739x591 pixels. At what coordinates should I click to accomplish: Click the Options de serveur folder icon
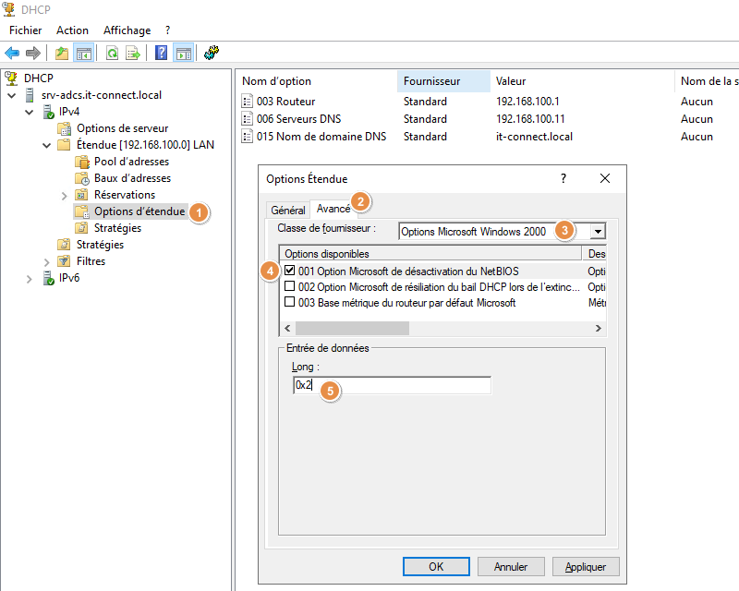[64, 128]
